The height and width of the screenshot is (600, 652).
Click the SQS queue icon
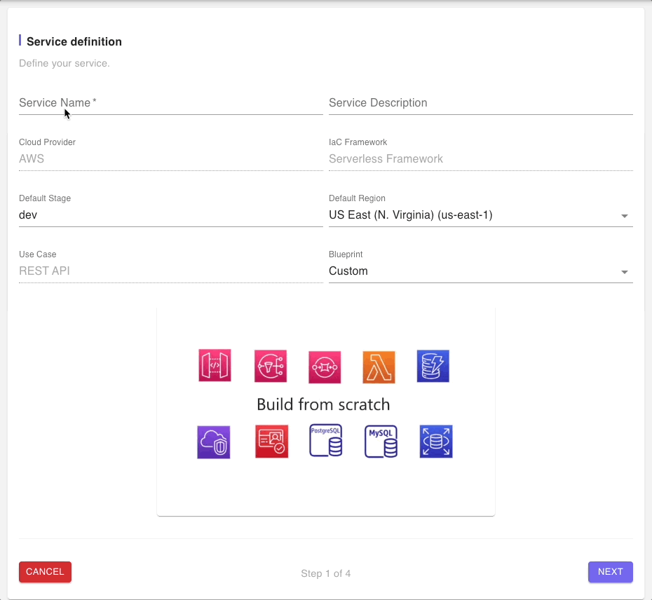(325, 367)
